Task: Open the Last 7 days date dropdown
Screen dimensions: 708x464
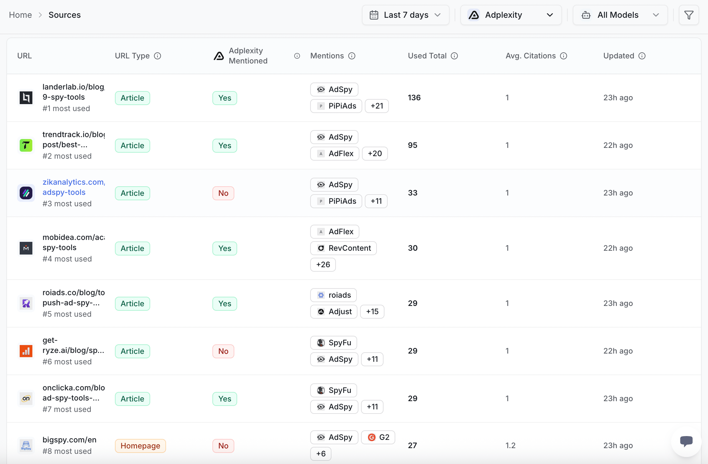Action: (x=406, y=15)
